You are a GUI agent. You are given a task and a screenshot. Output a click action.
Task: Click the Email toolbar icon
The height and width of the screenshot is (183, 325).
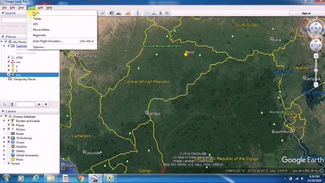(x=147, y=13)
